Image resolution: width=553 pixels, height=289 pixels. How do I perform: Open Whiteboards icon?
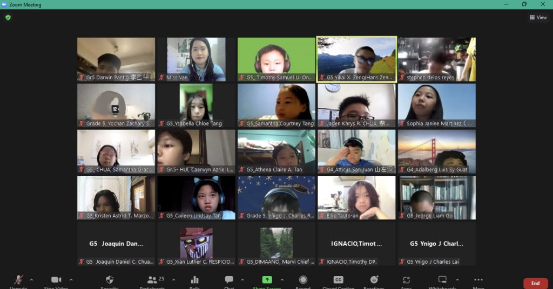(442, 280)
